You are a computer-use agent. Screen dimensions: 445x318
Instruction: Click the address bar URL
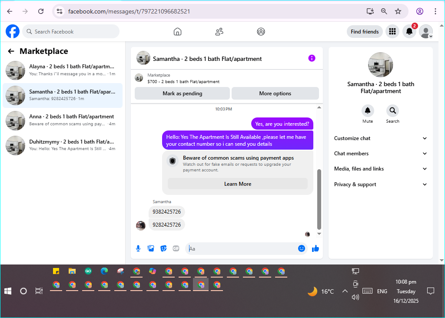[x=129, y=11]
